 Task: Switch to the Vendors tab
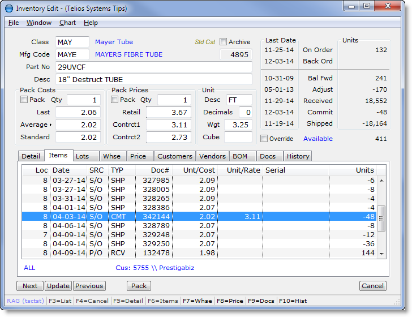pyautogui.click(x=211, y=156)
